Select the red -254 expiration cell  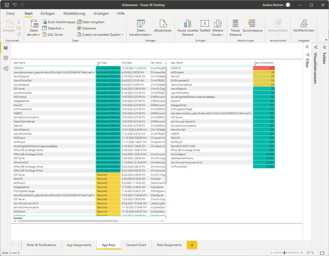pos(264,68)
